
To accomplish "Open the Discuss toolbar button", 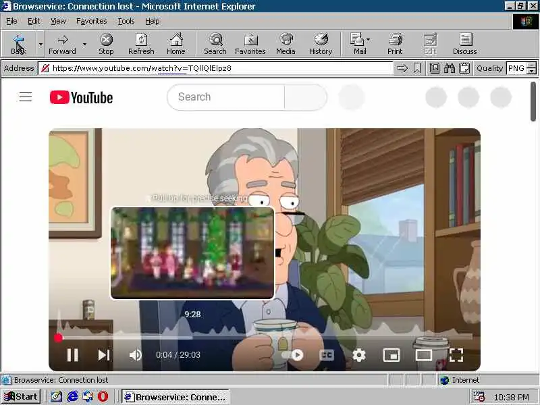I will coord(465,44).
